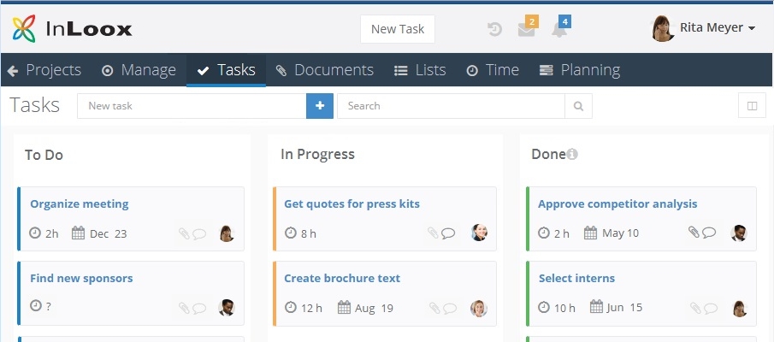
Task: Click assignee avatar on Create brochure text
Action: pos(479,308)
